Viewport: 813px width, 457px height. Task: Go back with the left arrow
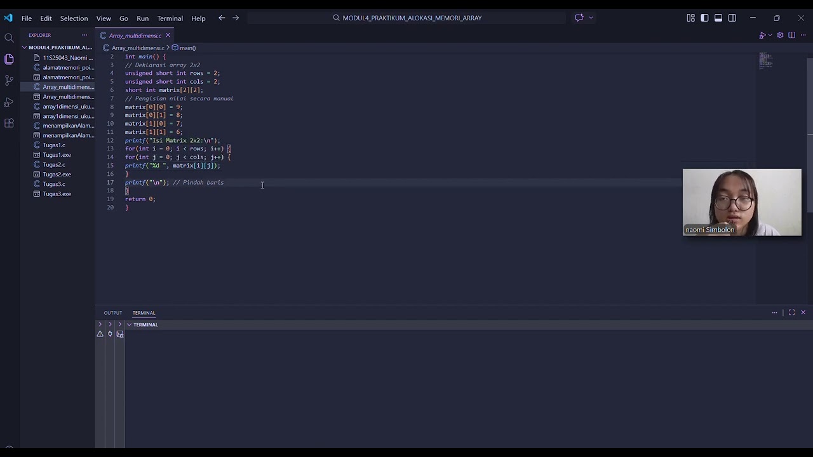coord(222,18)
